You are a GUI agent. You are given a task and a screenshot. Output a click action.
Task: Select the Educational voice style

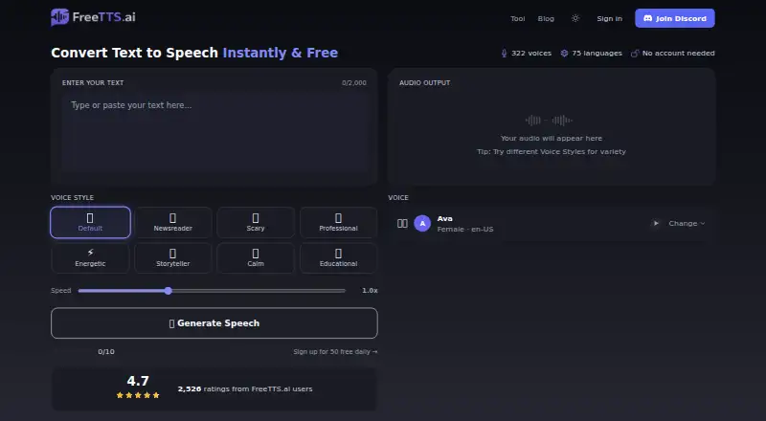(x=339, y=257)
